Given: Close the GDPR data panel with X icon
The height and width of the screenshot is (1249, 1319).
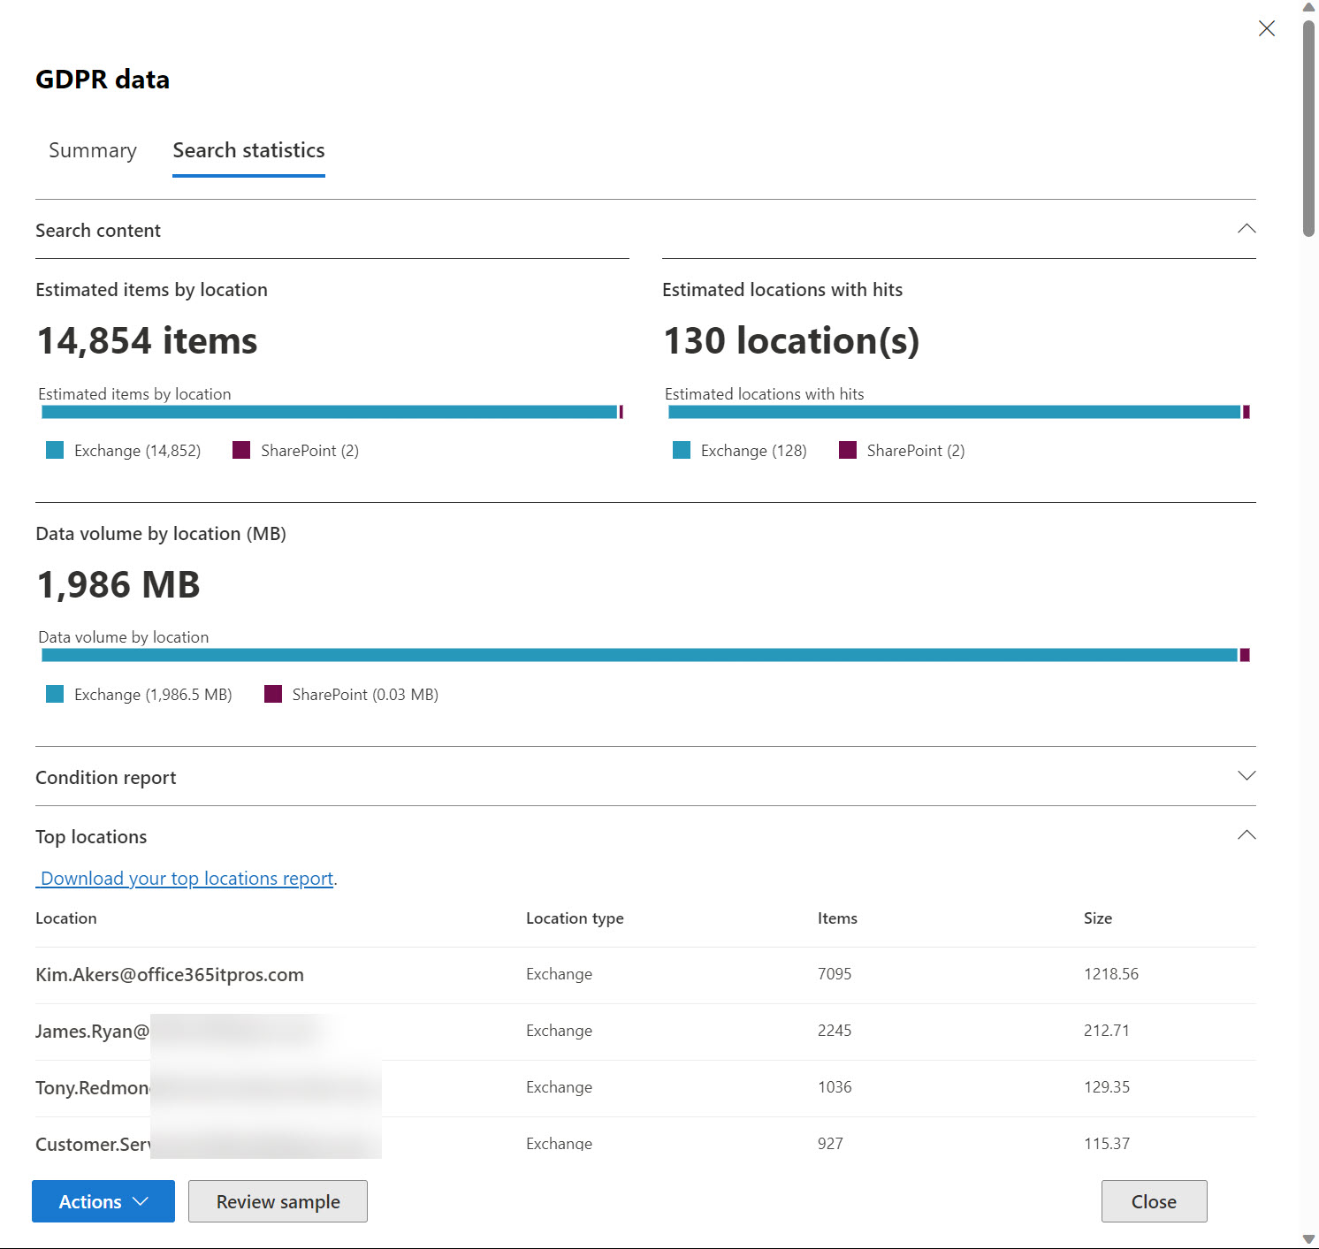Looking at the screenshot, I should click(x=1266, y=28).
